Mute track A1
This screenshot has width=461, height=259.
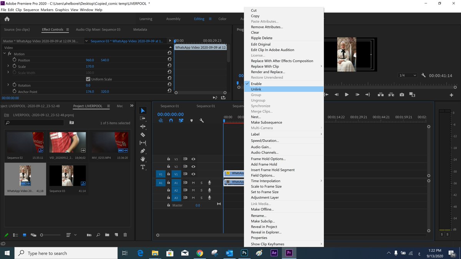[193, 183]
